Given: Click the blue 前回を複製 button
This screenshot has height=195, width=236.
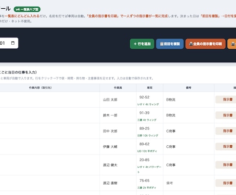Looking at the screenshot, I should (170, 44).
